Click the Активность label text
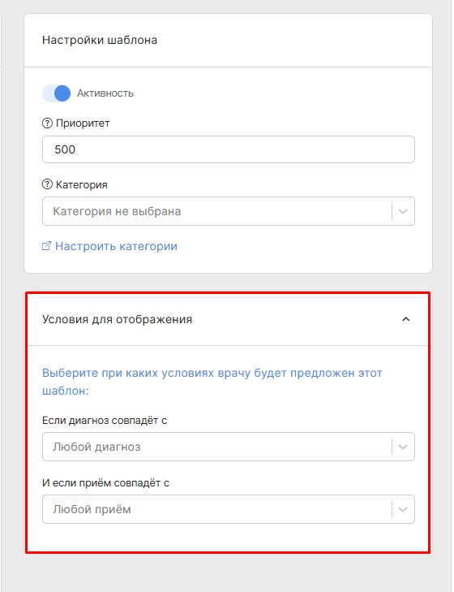 point(105,93)
